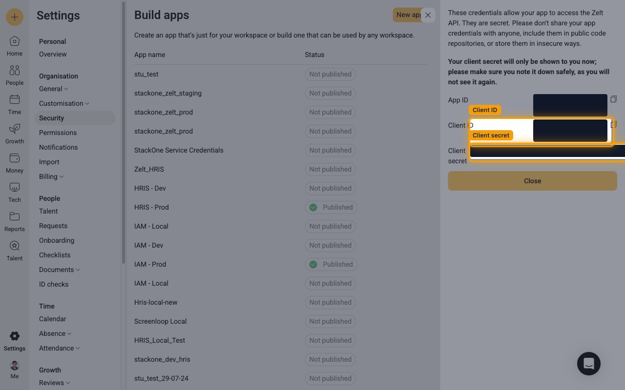Screen dimensions: 625x390
Task: Close the credentials panel with X
Action: coord(428,15)
